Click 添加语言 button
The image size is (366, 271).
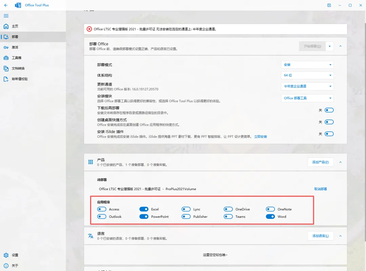[x=321, y=236]
